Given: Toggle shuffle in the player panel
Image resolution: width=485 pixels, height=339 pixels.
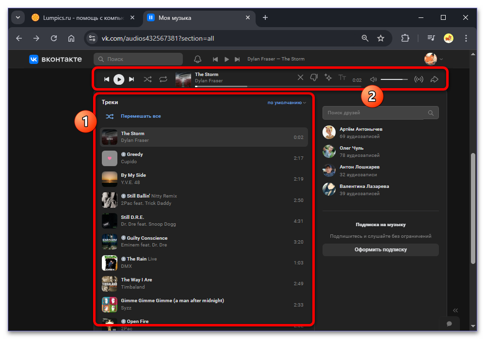Looking at the screenshot, I should tap(147, 79).
